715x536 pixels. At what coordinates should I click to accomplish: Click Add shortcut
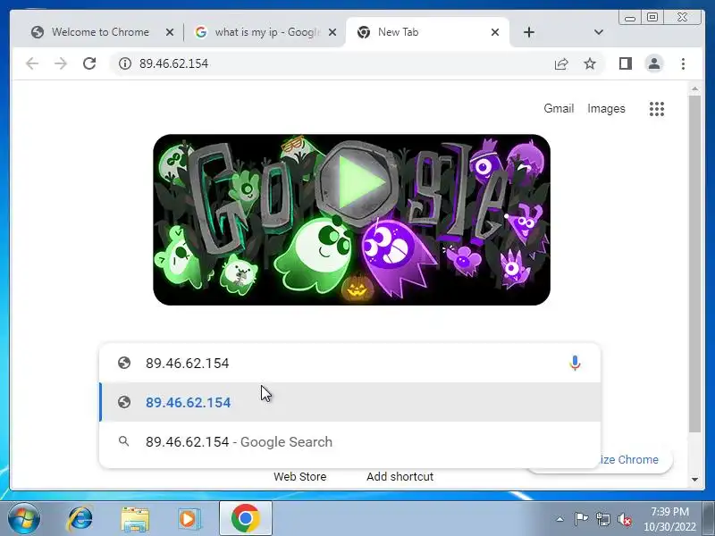coord(400,476)
